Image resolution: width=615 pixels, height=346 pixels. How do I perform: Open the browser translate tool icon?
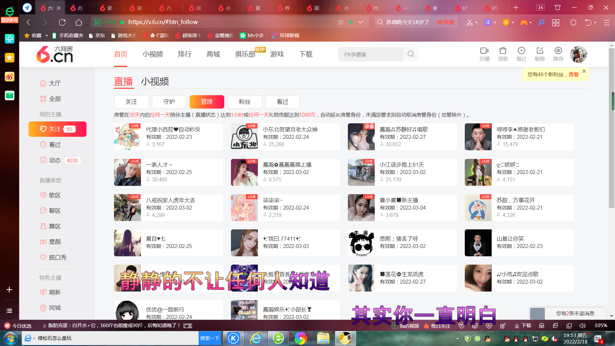[487, 22]
